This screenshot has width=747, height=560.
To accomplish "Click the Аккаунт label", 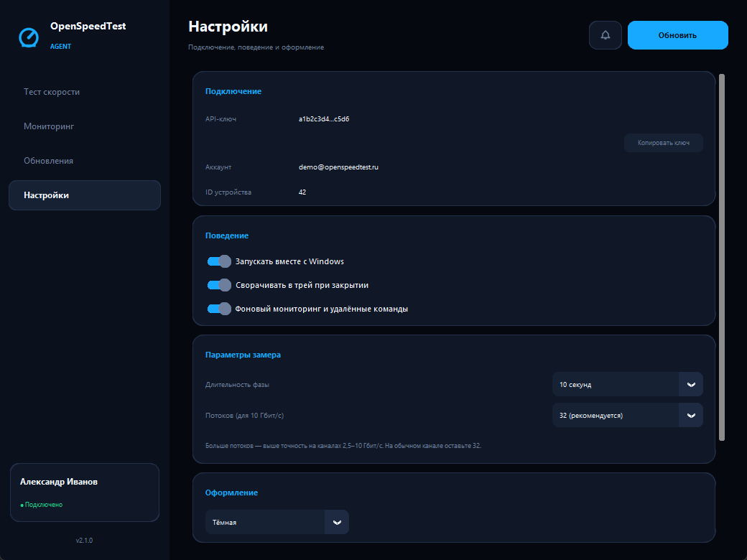I will (x=218, y=167).
